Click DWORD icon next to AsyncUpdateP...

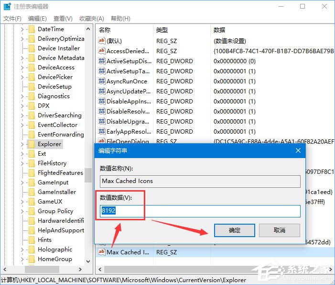click(x=101, y=91)
